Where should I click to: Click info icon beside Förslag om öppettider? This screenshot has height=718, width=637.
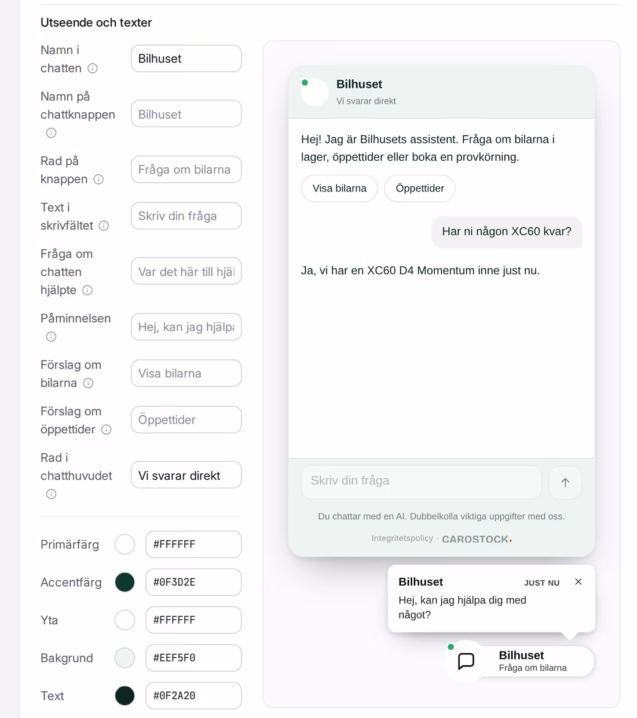click(x=107, y=429)
